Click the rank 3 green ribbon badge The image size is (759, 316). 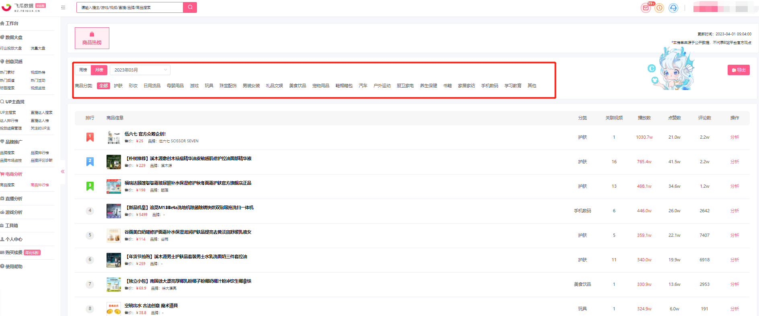tap(90, 186)
